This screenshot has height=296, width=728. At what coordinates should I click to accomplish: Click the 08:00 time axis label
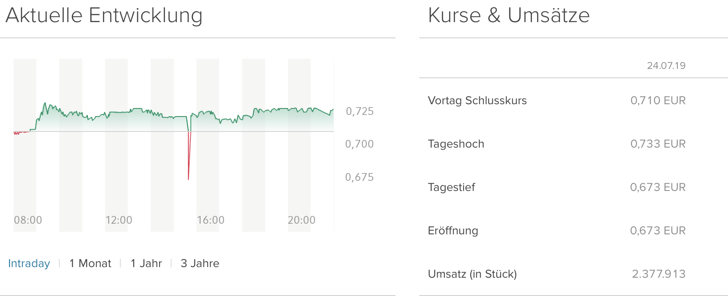[28, 220]
